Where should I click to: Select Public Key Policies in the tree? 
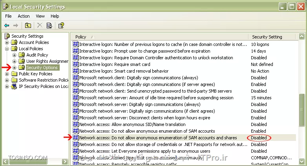tap(36, 74)
